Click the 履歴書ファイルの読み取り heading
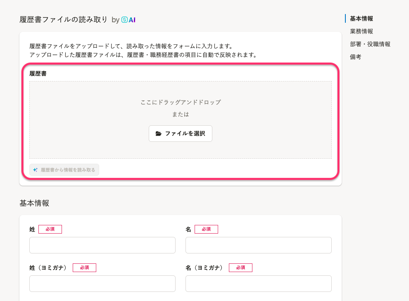 point(63,20)
